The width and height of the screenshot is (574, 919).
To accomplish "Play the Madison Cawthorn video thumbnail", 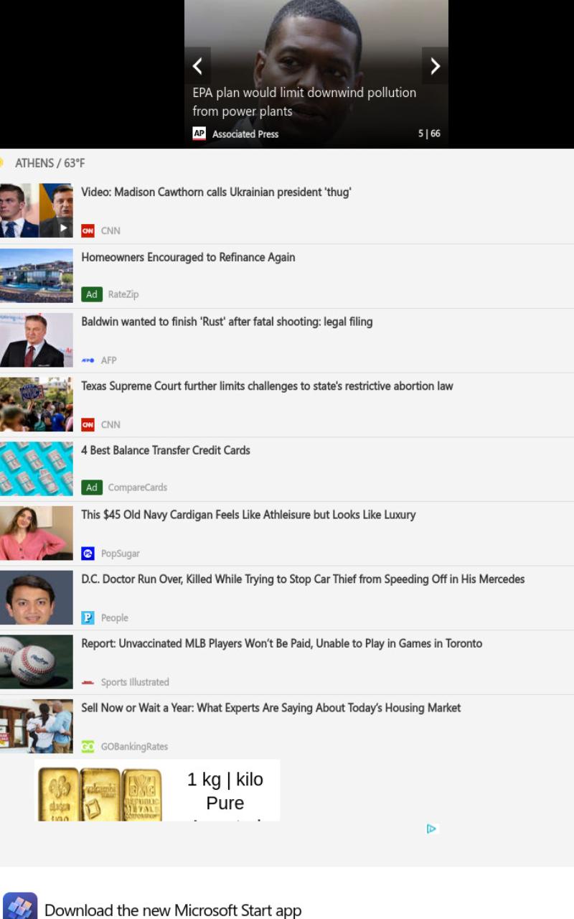I will [37, 210].
